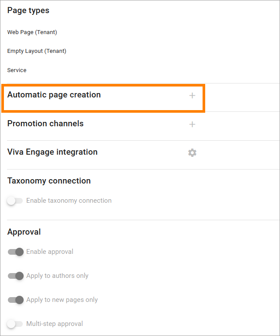Enable the Multi-step approval switch

pyautogui.click(x=15, y=324)
